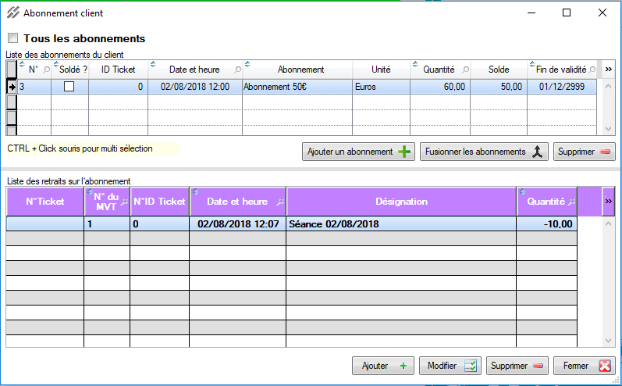Click sort arrows in Fin de validité header

pos(532,64)
